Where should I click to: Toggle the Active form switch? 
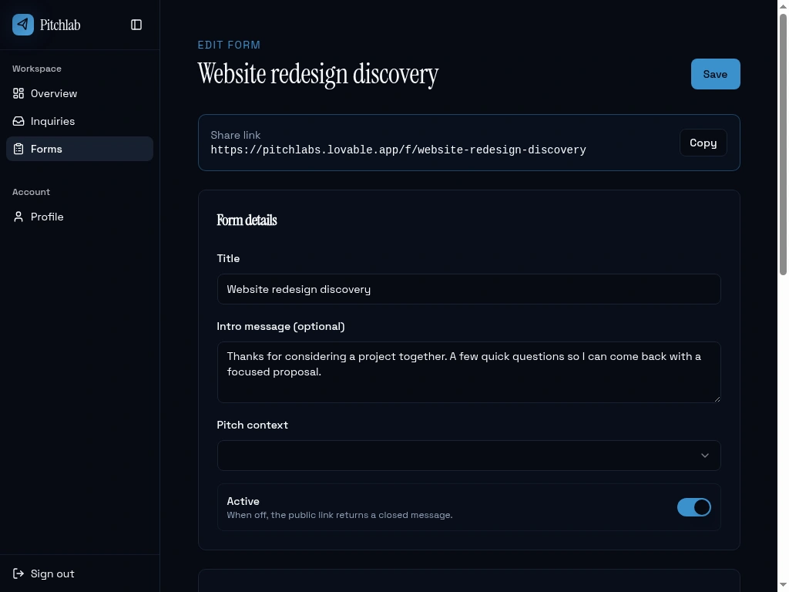pos(693,507)
